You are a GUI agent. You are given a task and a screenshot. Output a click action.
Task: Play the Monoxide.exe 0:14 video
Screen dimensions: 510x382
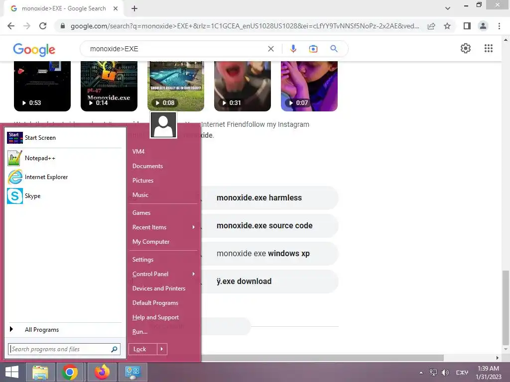pyautogui.click(x=109, y=87)
